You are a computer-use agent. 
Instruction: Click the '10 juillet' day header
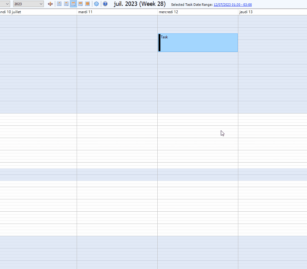[38, 12]
